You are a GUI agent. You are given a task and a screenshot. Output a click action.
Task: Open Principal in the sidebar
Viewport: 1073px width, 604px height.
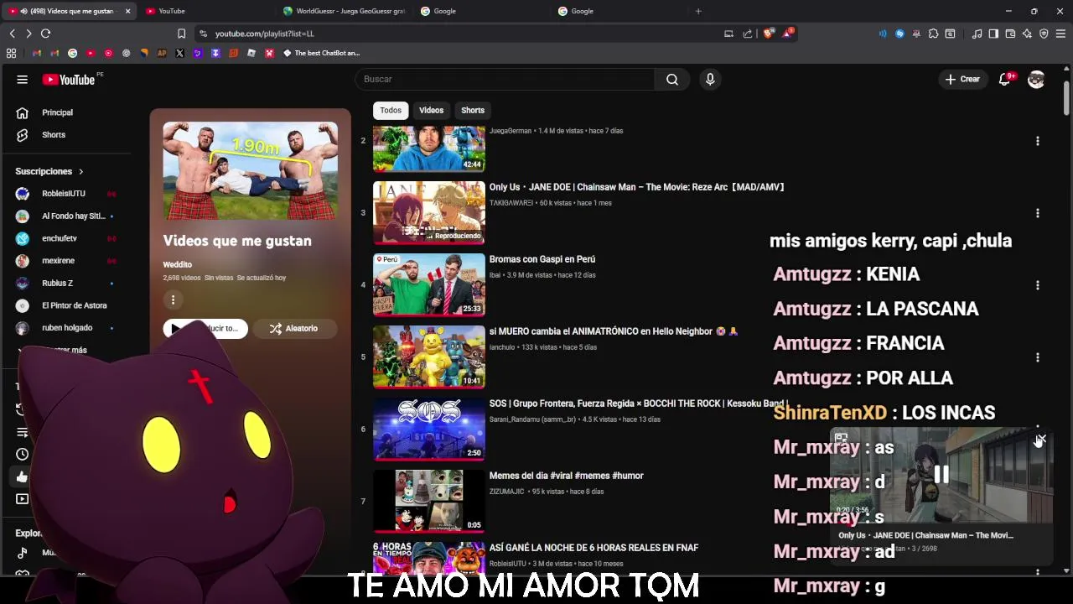(x=57, y=112)
